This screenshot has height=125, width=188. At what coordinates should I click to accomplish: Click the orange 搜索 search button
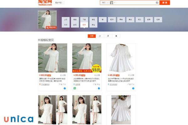[164, 3]
